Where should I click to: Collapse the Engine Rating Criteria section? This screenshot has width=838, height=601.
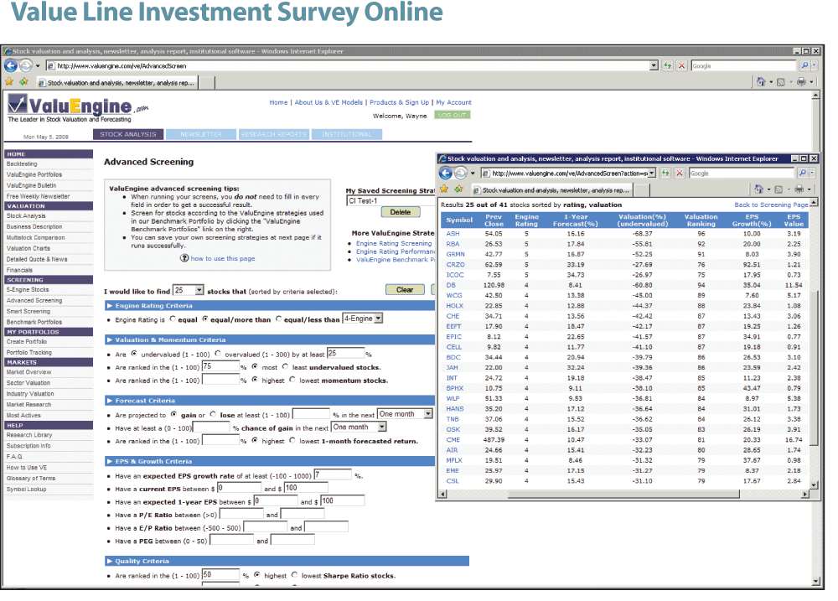(x=110, y=306)
